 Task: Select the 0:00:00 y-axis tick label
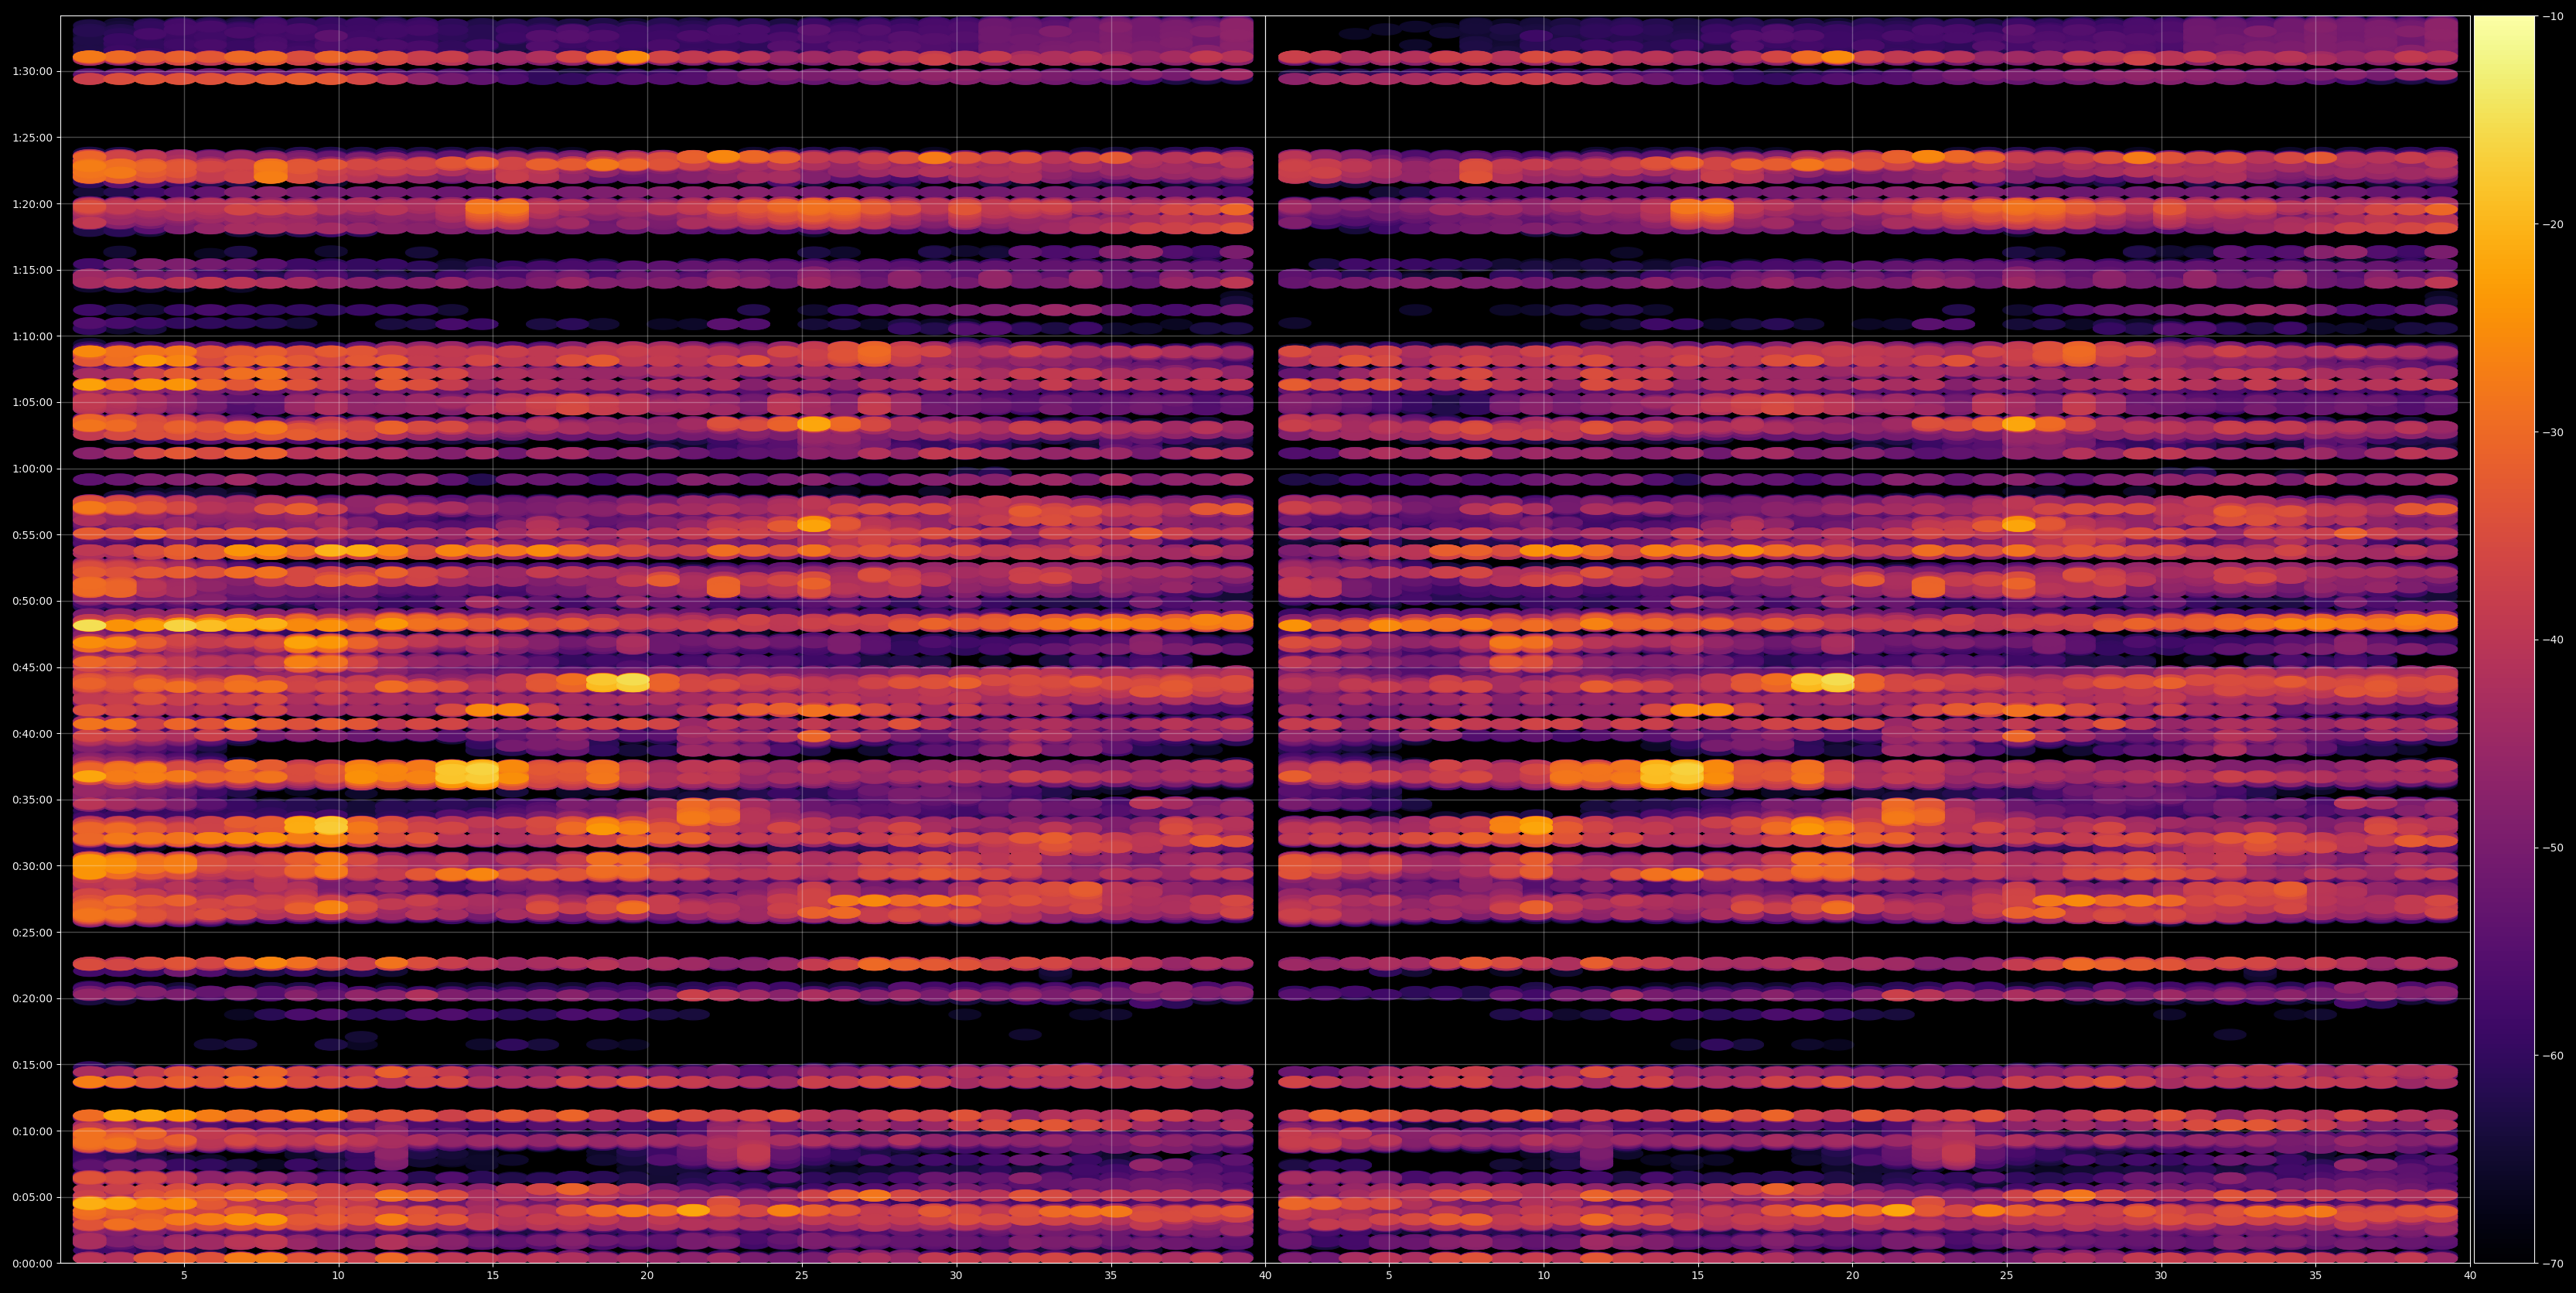coord(32,1263)
